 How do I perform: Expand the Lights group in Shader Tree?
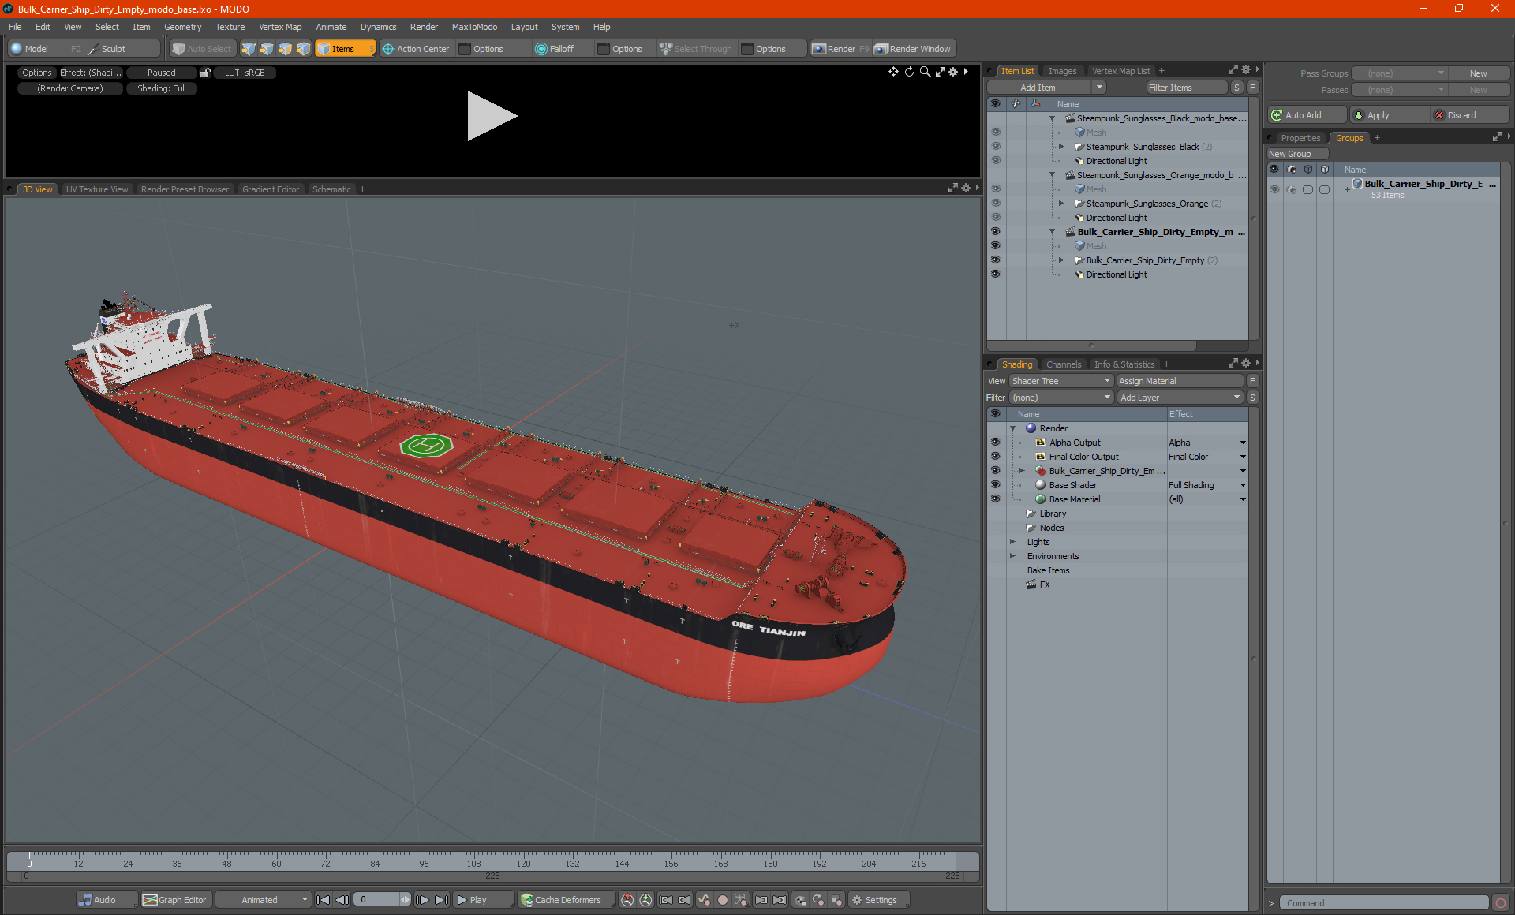[x=1013, y=542]
